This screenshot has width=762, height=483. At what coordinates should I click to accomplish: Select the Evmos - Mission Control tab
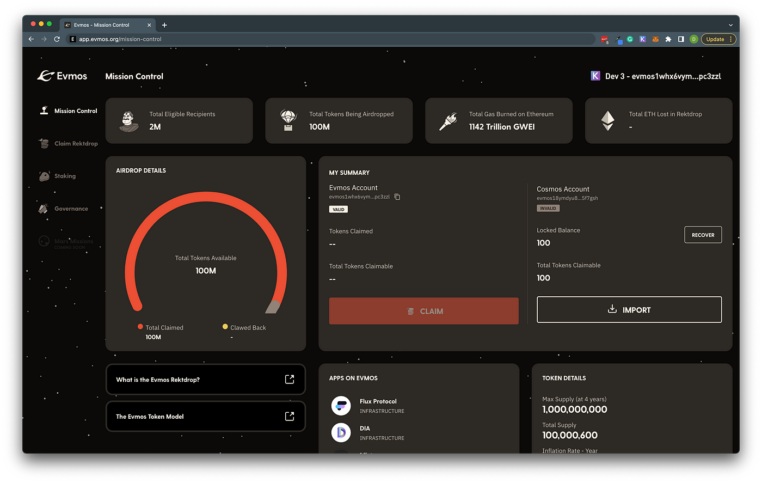(108, 25)
